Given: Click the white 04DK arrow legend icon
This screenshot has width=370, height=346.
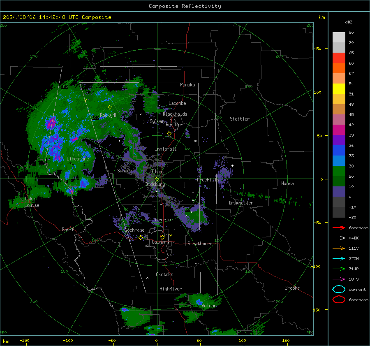Looking at the screenshot, I should (x=339, y=238).
